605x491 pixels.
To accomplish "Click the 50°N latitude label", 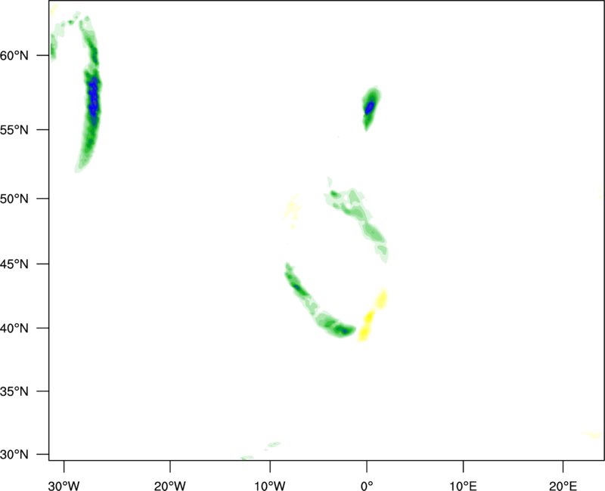I will click(14, 199).
